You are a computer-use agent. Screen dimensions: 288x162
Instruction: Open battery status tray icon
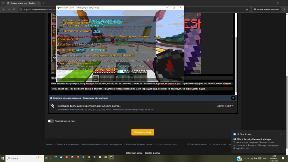(x=255, y=158)
